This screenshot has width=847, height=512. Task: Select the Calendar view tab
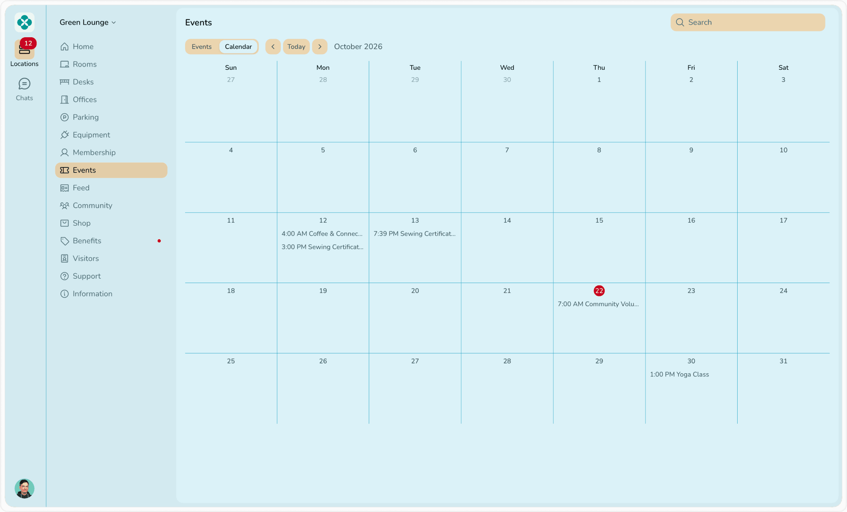238,47
